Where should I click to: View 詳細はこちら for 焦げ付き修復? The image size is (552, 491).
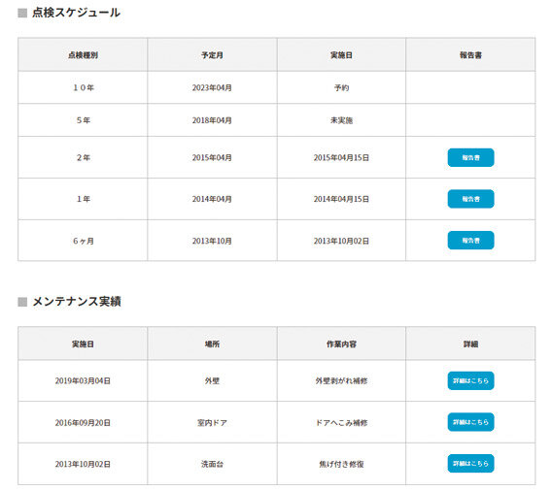coord(470,464)
